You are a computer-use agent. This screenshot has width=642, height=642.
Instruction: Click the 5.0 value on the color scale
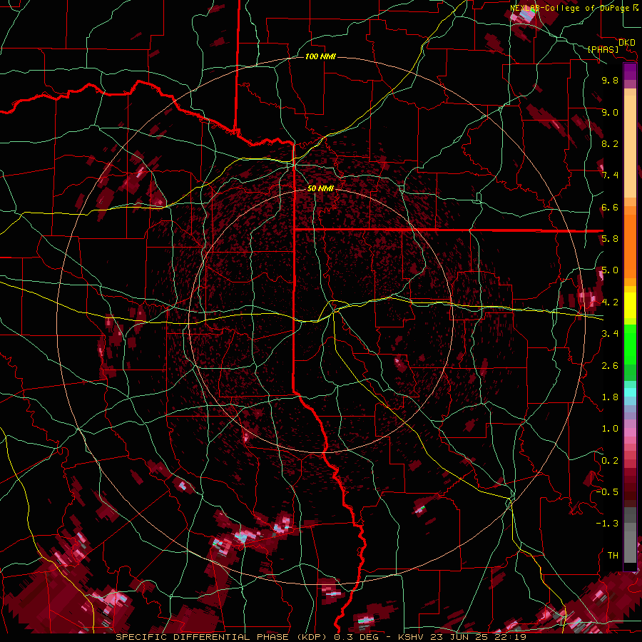610,270
